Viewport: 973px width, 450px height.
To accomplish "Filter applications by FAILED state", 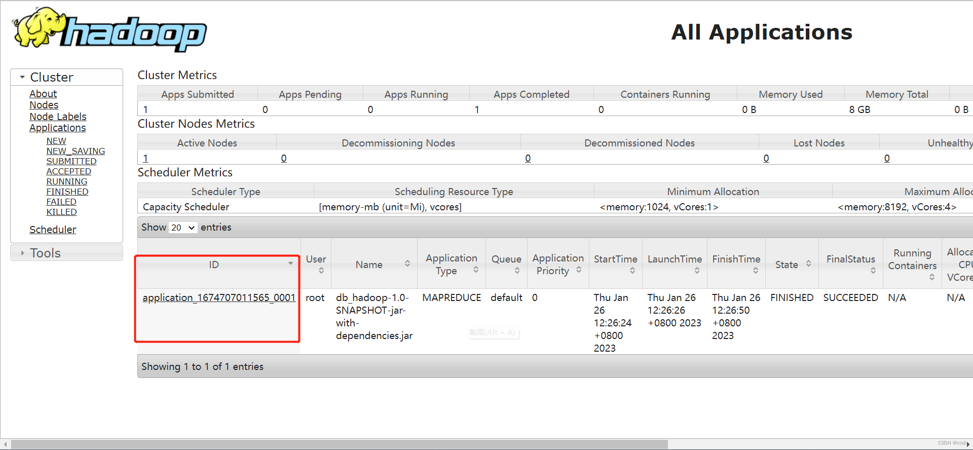I will [x=61, y=202].
